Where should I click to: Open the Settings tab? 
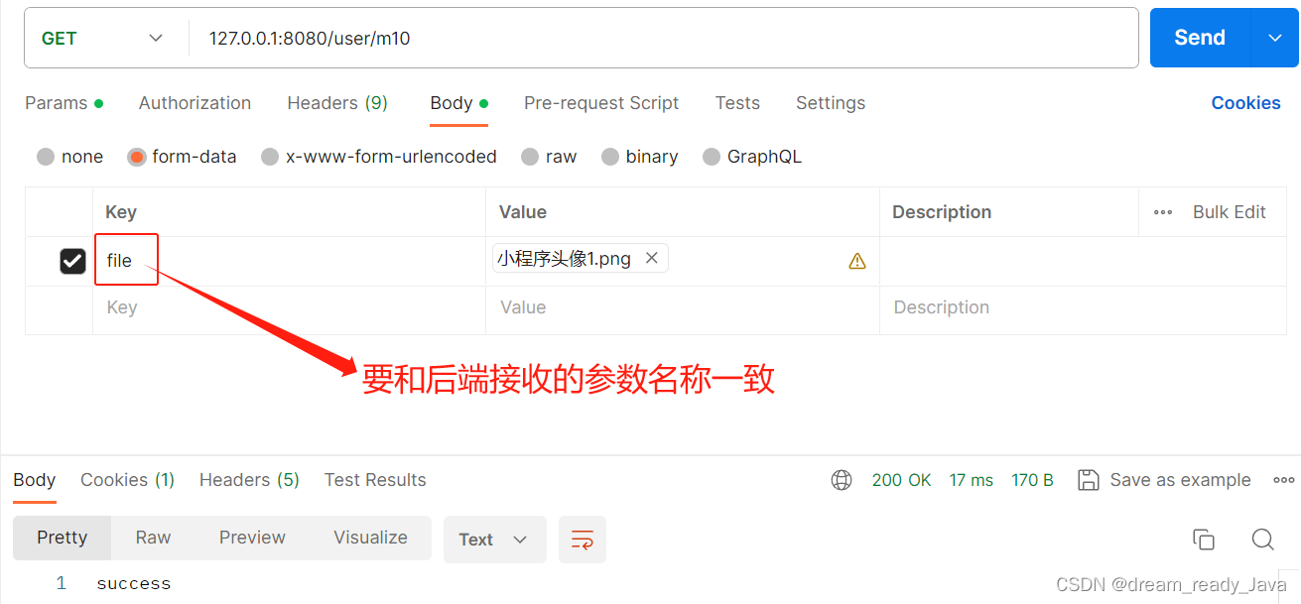[x=831, y=103]
